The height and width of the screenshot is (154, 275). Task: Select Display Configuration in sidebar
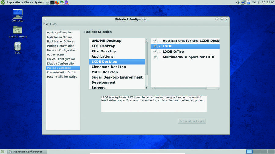(63, 63)
